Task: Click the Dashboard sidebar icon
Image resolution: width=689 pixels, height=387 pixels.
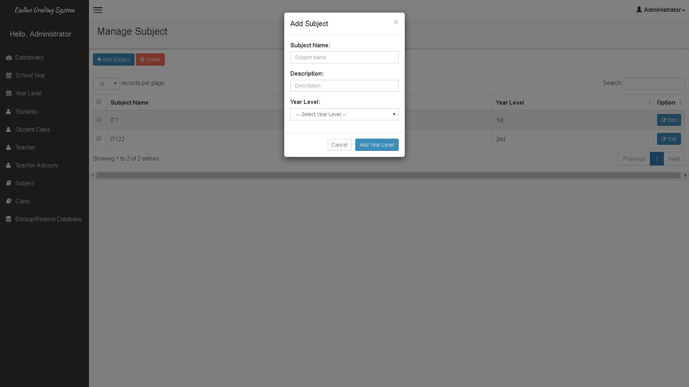Action: (x=9, y=58)
